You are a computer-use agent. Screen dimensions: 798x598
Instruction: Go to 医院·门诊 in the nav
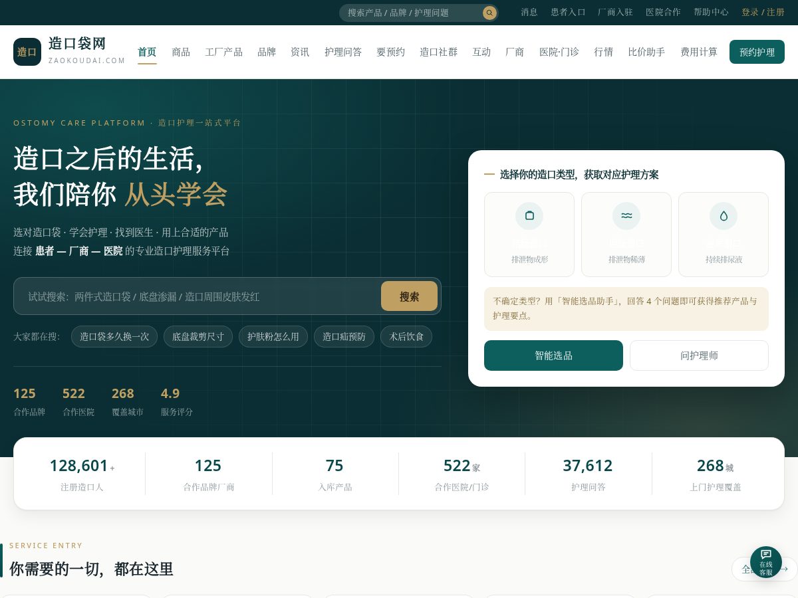pyautogui.click(x=559, y=52)
